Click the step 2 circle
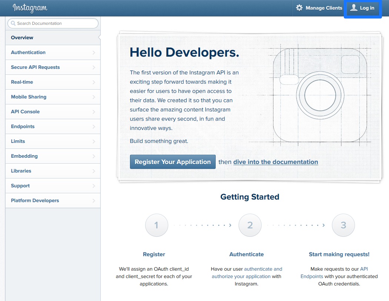389x301 pixels. pyautogui.click(x=250, y=225)
